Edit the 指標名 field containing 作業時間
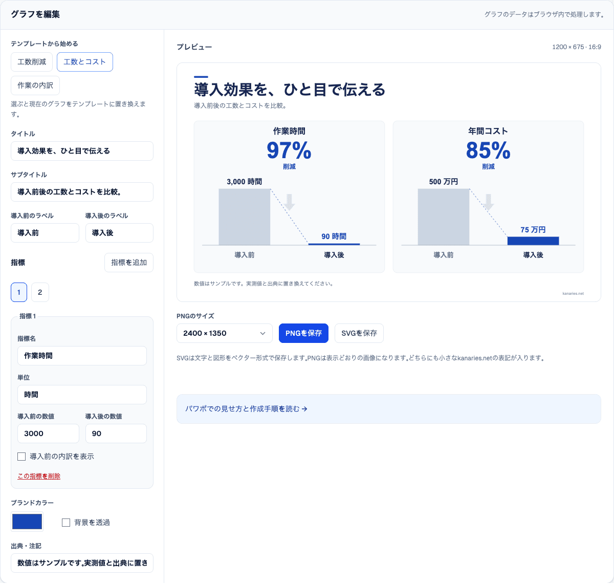This screenshot has height=584, width=614. pyautogui.click(x=82, y=356)
